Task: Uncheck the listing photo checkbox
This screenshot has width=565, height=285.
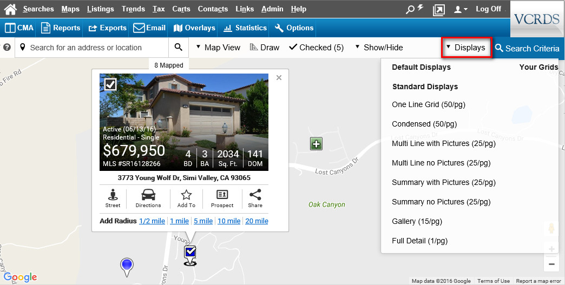Action: point(110,84)
